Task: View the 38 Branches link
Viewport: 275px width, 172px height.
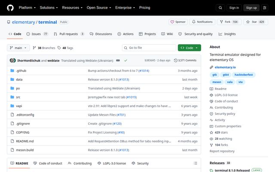Action: 44,48
